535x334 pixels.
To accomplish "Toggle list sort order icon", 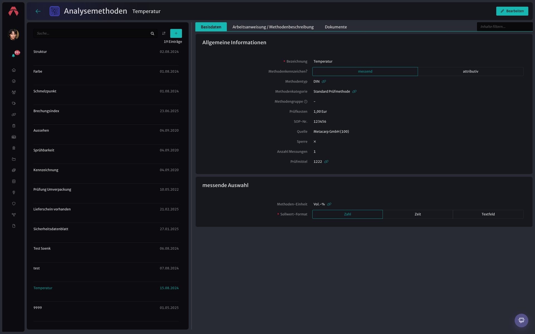I will coord(164,33).
